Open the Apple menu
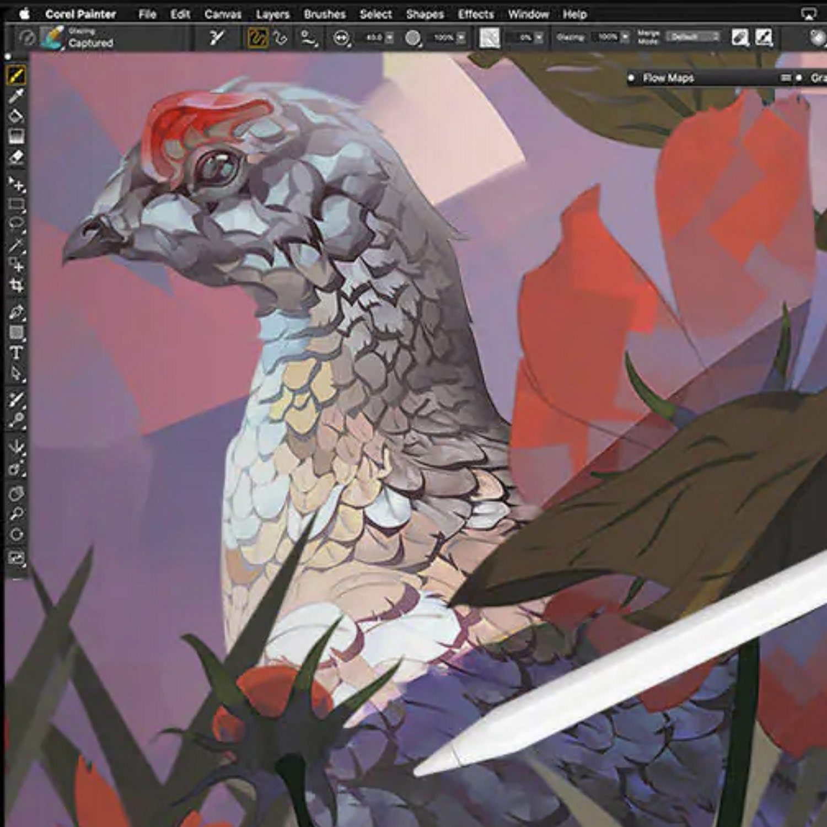The height and width of the screenshot is (827, 827). click(x=25, y=14)
